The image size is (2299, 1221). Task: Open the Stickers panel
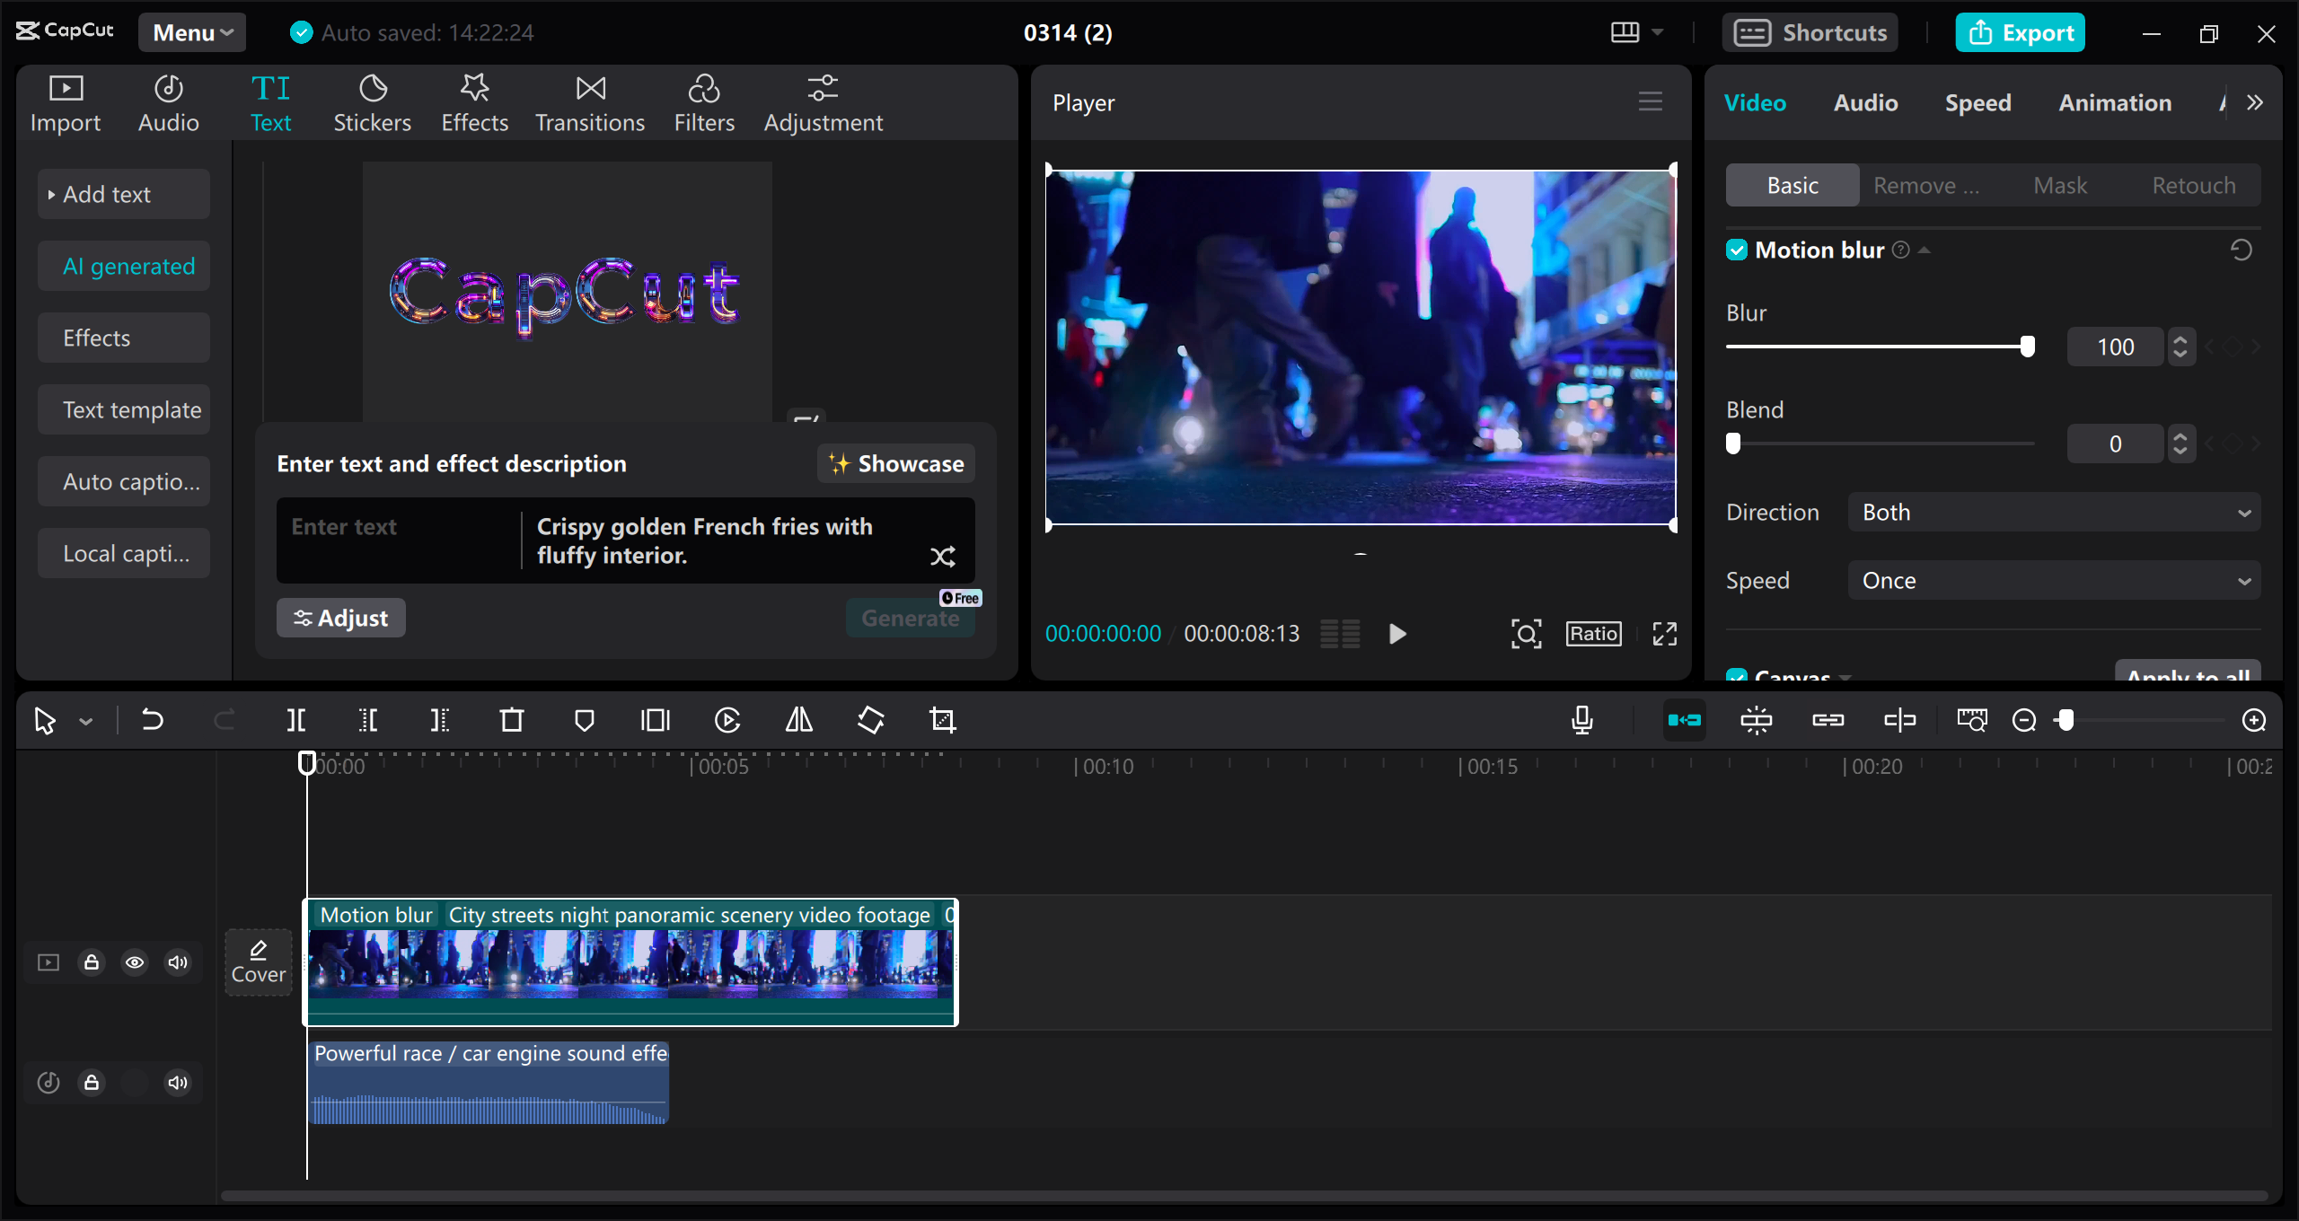click(372, 101)
